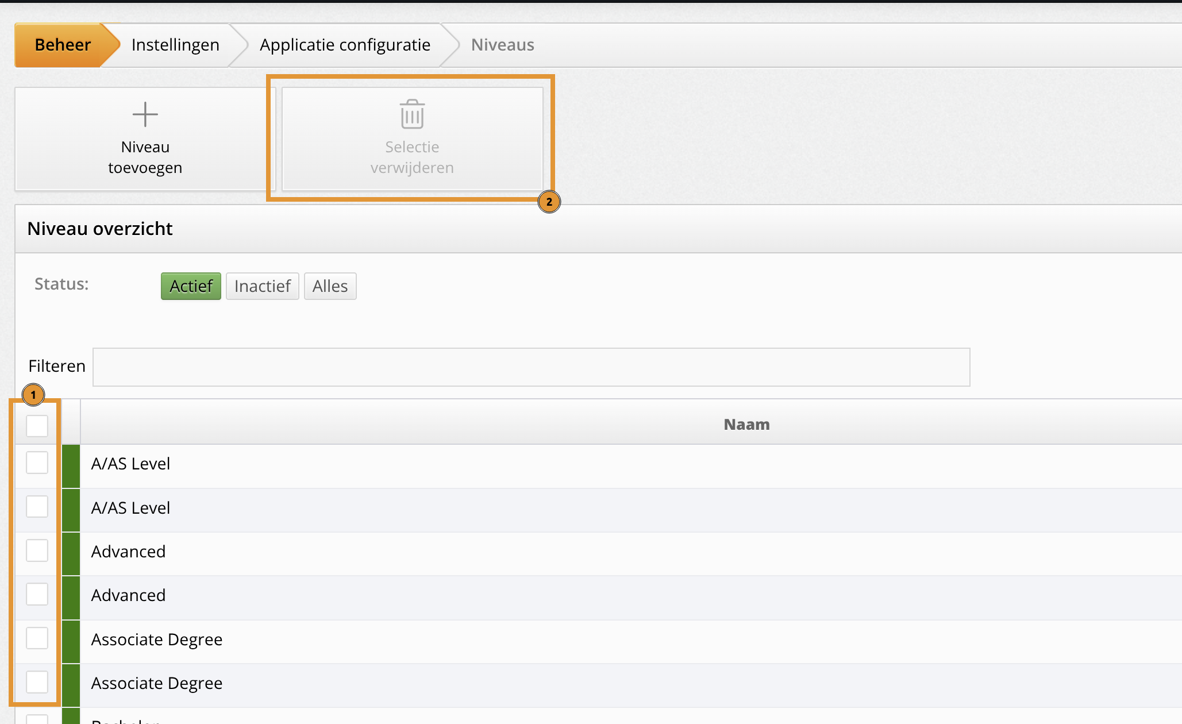This screenshot has height=724, width=1182.
Task: Open Instellingen breadcrumb
Action: coord(175,45)
